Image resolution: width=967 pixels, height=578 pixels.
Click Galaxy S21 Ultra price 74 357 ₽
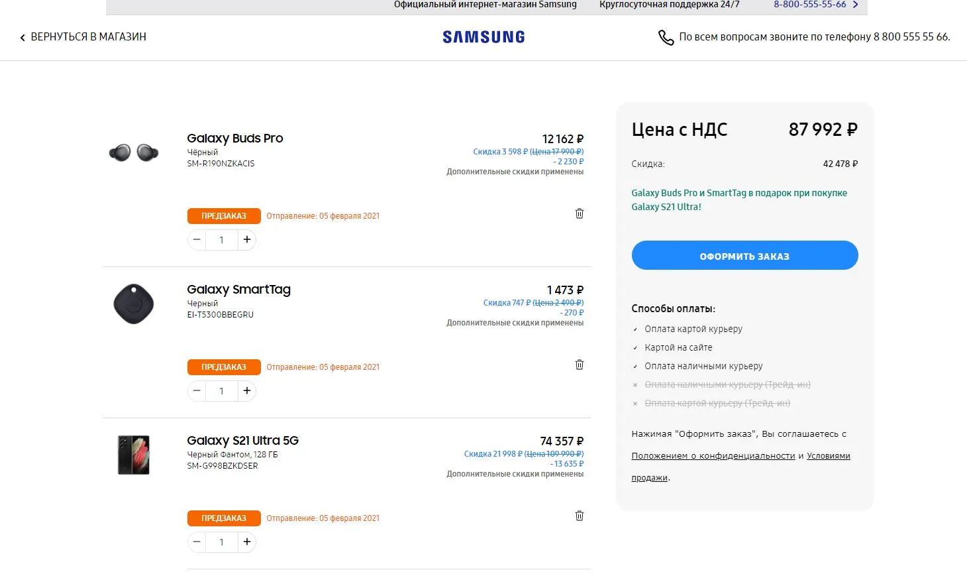[x=562, y=441]
